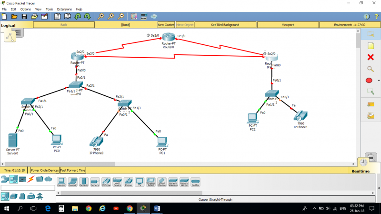Select the red ellipse drawing tool

click(x=369, y=81)
